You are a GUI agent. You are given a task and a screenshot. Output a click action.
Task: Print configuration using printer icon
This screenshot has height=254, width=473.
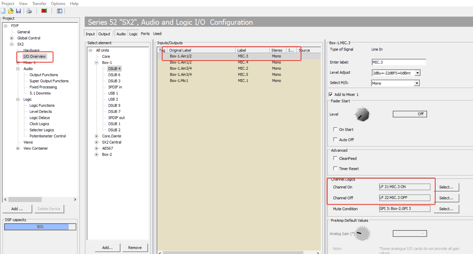click(x=29, y=11)
